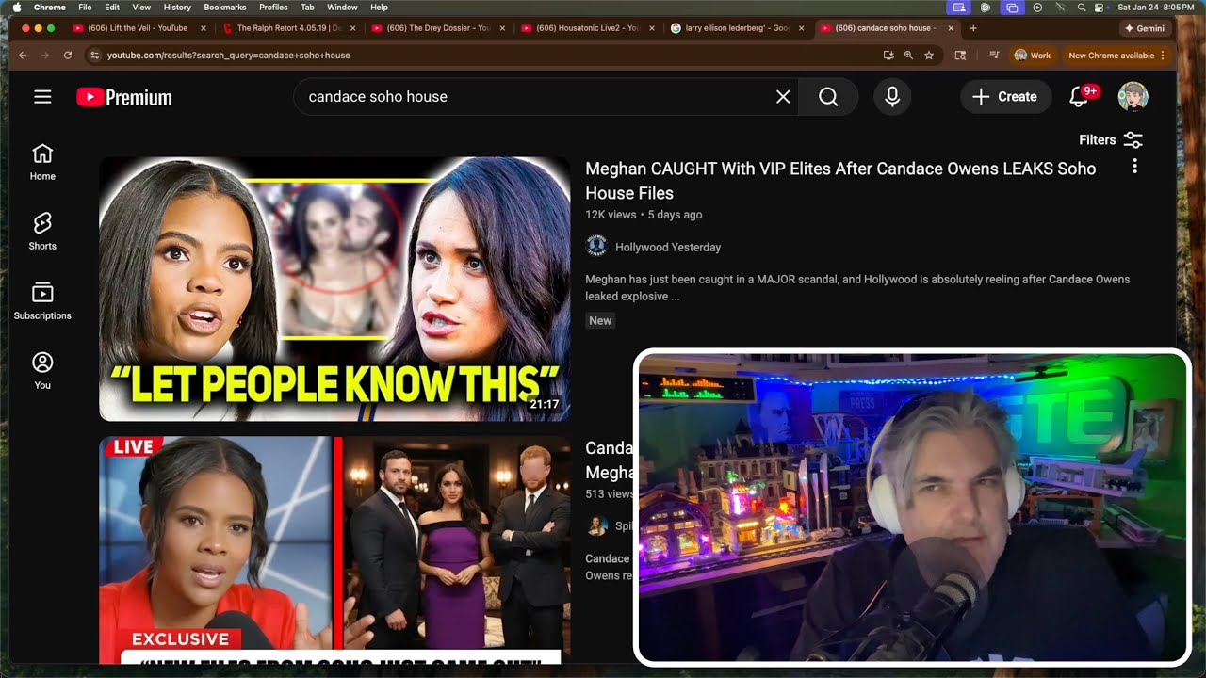Go forward in Chrome

coord(45,56)
